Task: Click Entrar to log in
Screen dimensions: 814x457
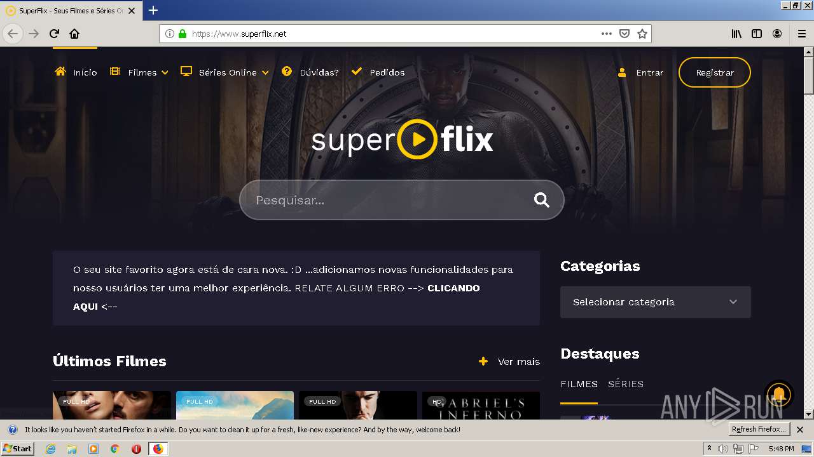Action: point(649,72)
